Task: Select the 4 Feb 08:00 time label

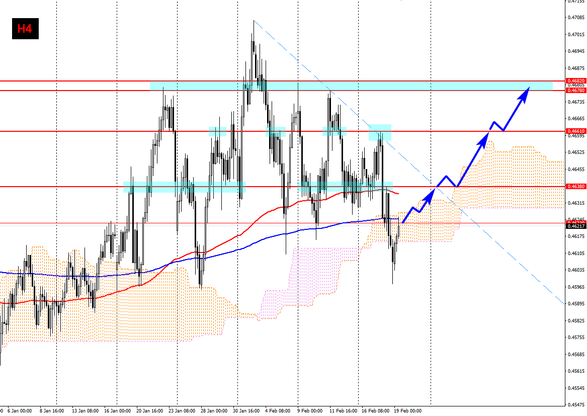Action: pyautogui.click(x=277, y=411)
